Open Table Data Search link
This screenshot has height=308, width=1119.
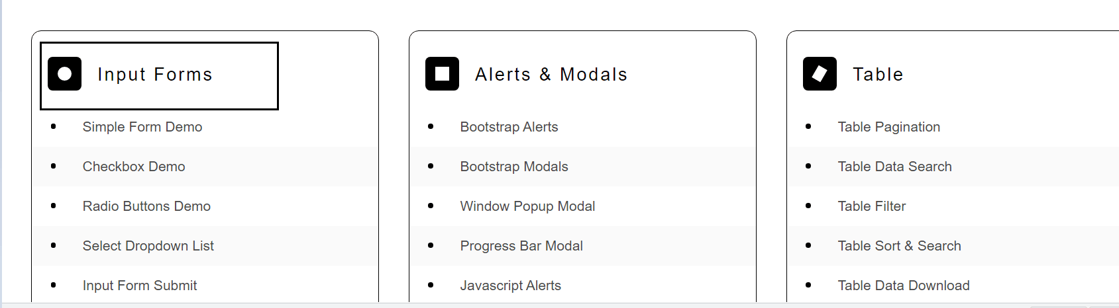[894, 167]
